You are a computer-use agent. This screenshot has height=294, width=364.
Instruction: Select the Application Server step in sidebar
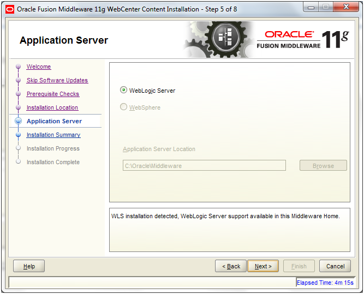[x=55, y=121]
